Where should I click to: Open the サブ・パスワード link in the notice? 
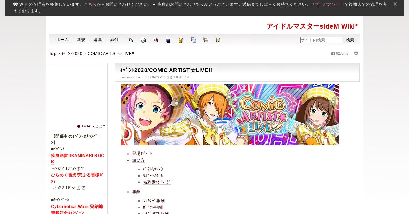(327, 4)
